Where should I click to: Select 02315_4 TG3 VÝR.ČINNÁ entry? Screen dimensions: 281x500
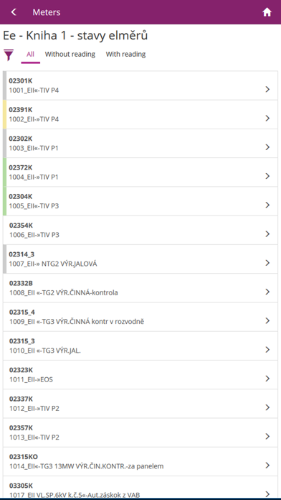[x=140, y=317]
